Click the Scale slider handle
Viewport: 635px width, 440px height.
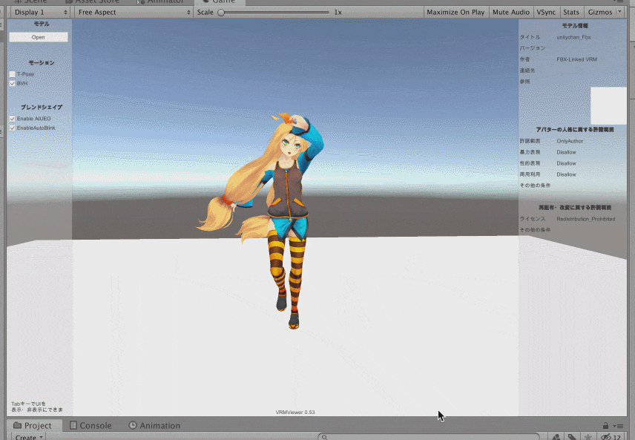point(221,12)
